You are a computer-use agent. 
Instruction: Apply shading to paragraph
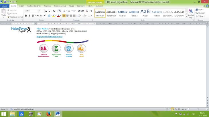tap(84, 16)
